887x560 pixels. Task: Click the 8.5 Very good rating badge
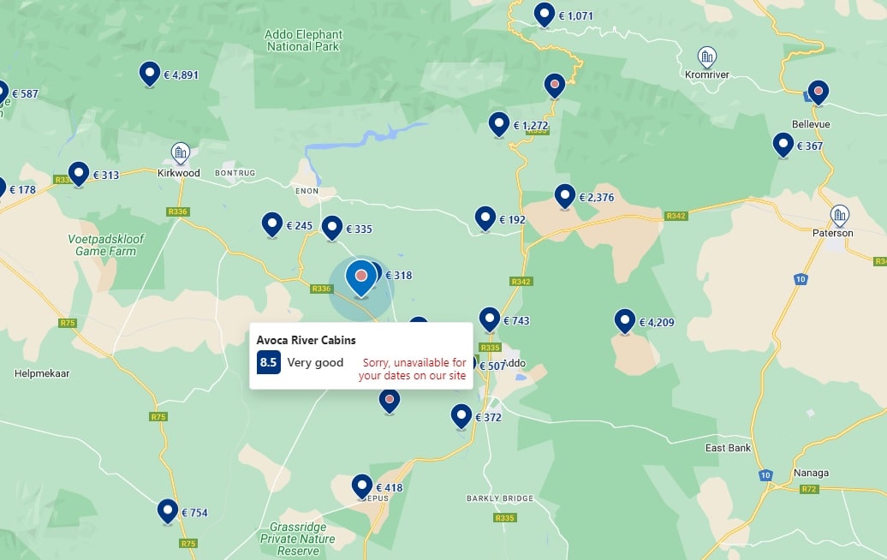tap(268, 363)
